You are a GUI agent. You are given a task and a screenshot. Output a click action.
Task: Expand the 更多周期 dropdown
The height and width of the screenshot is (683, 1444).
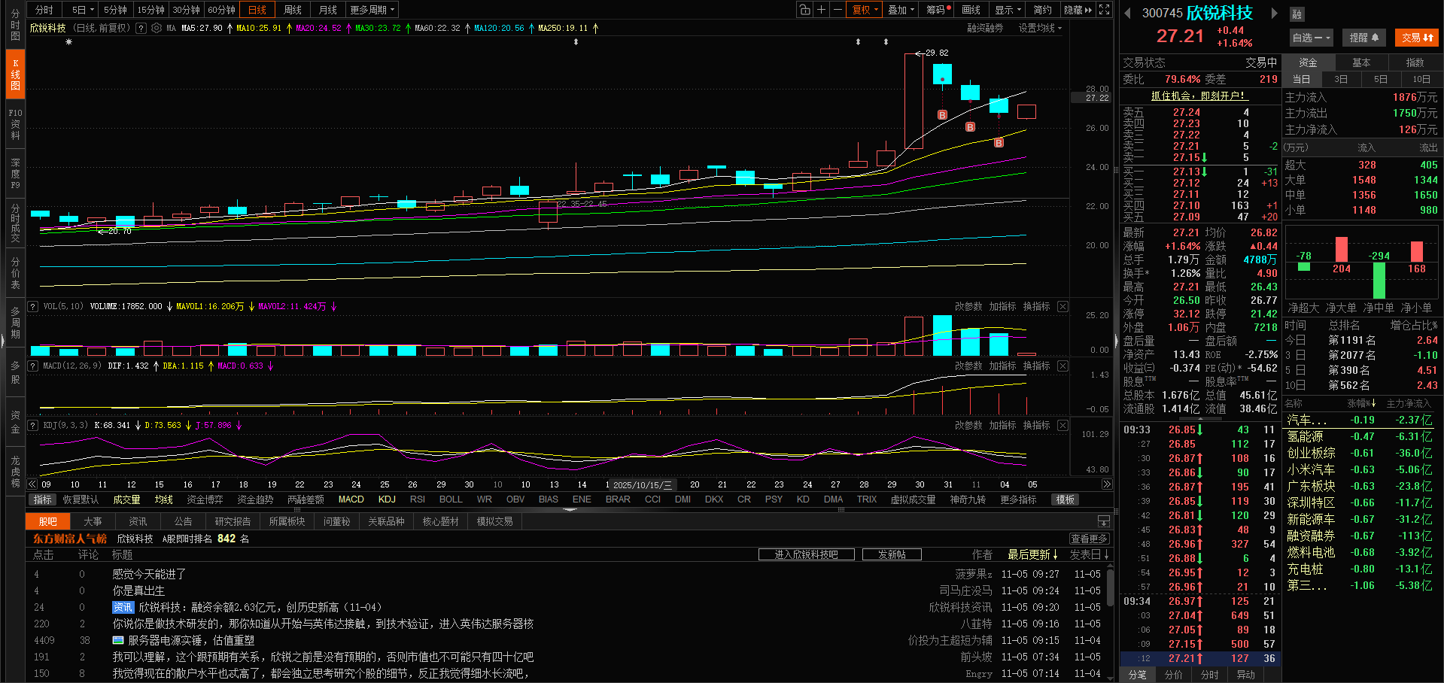372,10
